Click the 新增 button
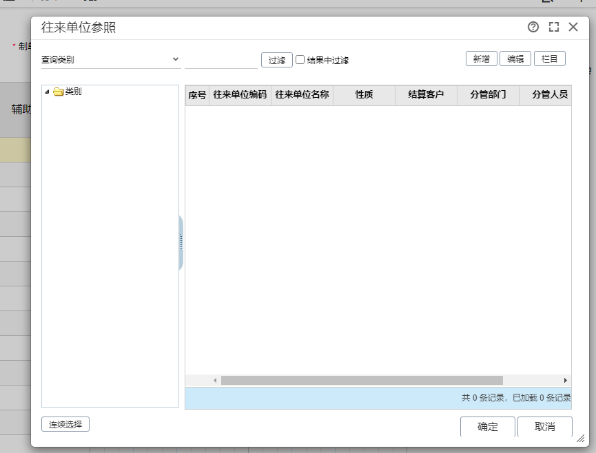This screenshot has height=453, width=596. pyautogui.click(x=481, y=59)
